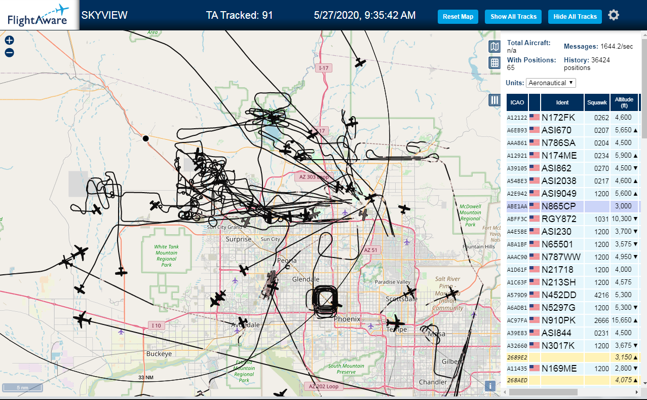Select aircraft row N21718
647x400 pixels.
pyautogui.click(x=573, y=270)
